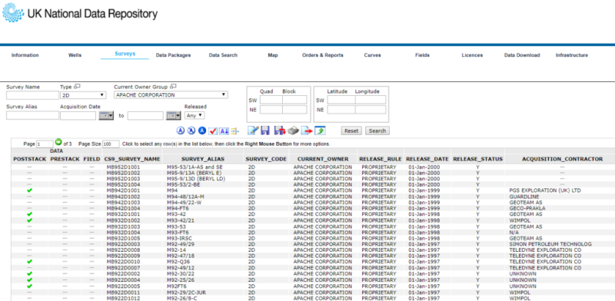Switch to the Wells tab
615x301 pixels.
pyautogui.click(x=75, y=55)
